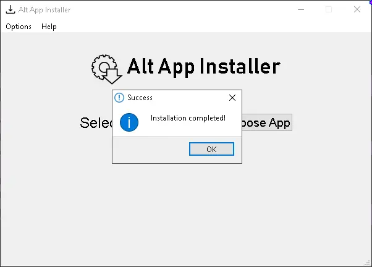Screen dimensions: 372x267
Task: Click the Installation completed! message text
Action: [188, 117]
